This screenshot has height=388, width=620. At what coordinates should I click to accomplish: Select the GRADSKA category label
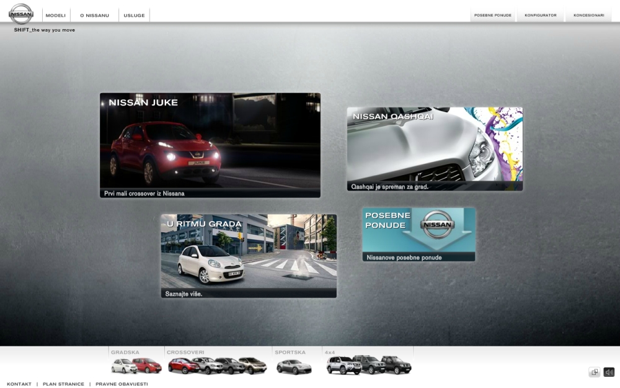125,352
